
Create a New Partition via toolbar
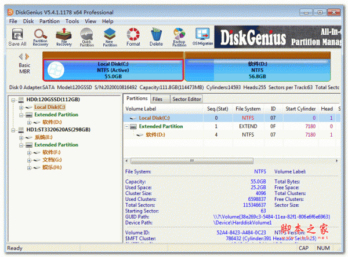(x=110, y=37)
